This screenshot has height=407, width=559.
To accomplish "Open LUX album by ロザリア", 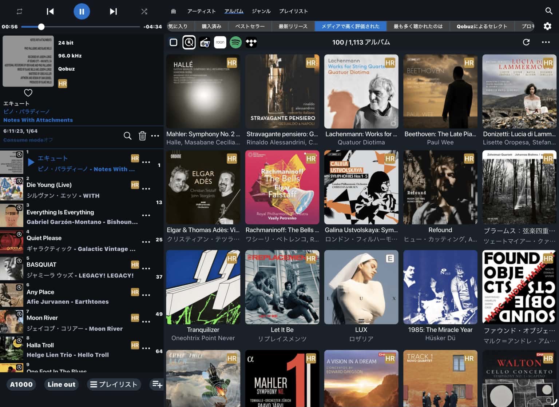I will pyautogui.click(x=361, y=287).
